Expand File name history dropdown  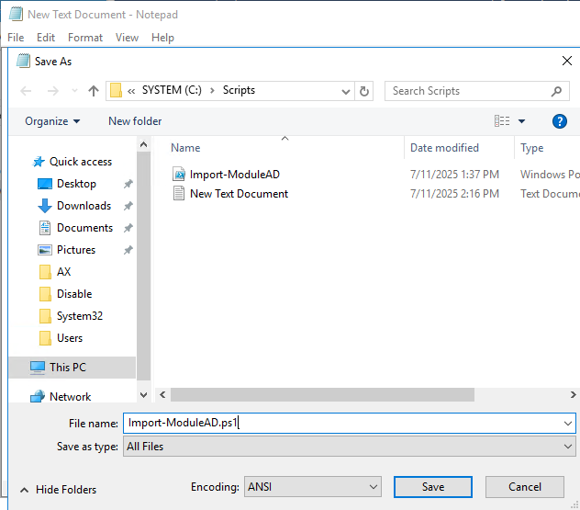point(568,423)
